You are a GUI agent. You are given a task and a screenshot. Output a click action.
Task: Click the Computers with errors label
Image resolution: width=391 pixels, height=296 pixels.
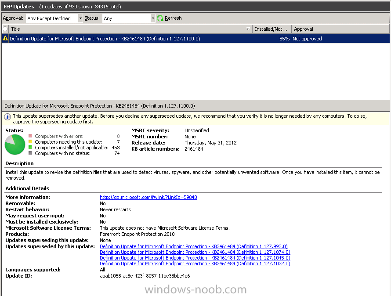[x=59, y=136]
